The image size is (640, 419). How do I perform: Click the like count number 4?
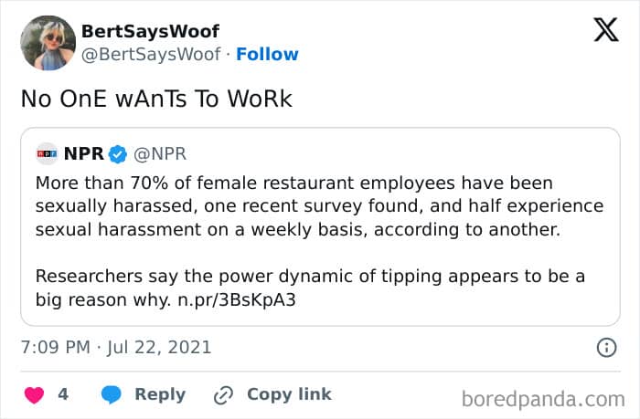pyautogui.click(x=63, y=394)
